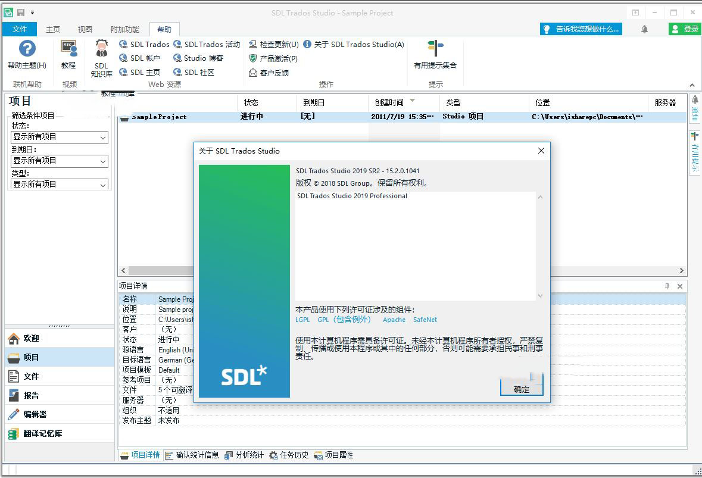Viewport: 702px width, 478px height.
Task: Open the 文件 ribbon menu tab
Action: point(20,29)
